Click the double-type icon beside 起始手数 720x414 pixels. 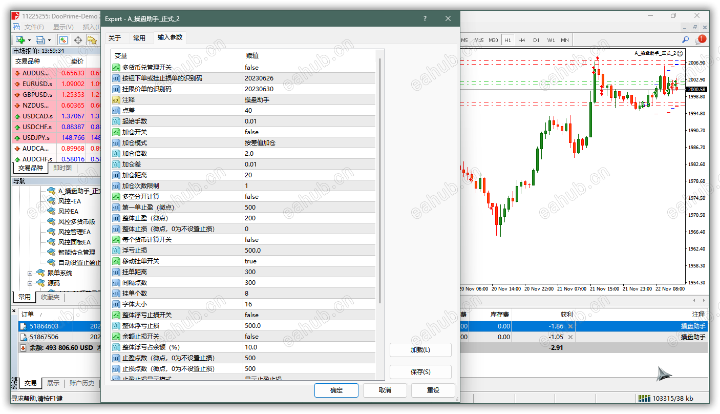[x=116, y=121]
